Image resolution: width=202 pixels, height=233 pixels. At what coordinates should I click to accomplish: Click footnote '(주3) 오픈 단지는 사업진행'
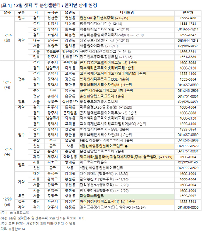[38, 224]
